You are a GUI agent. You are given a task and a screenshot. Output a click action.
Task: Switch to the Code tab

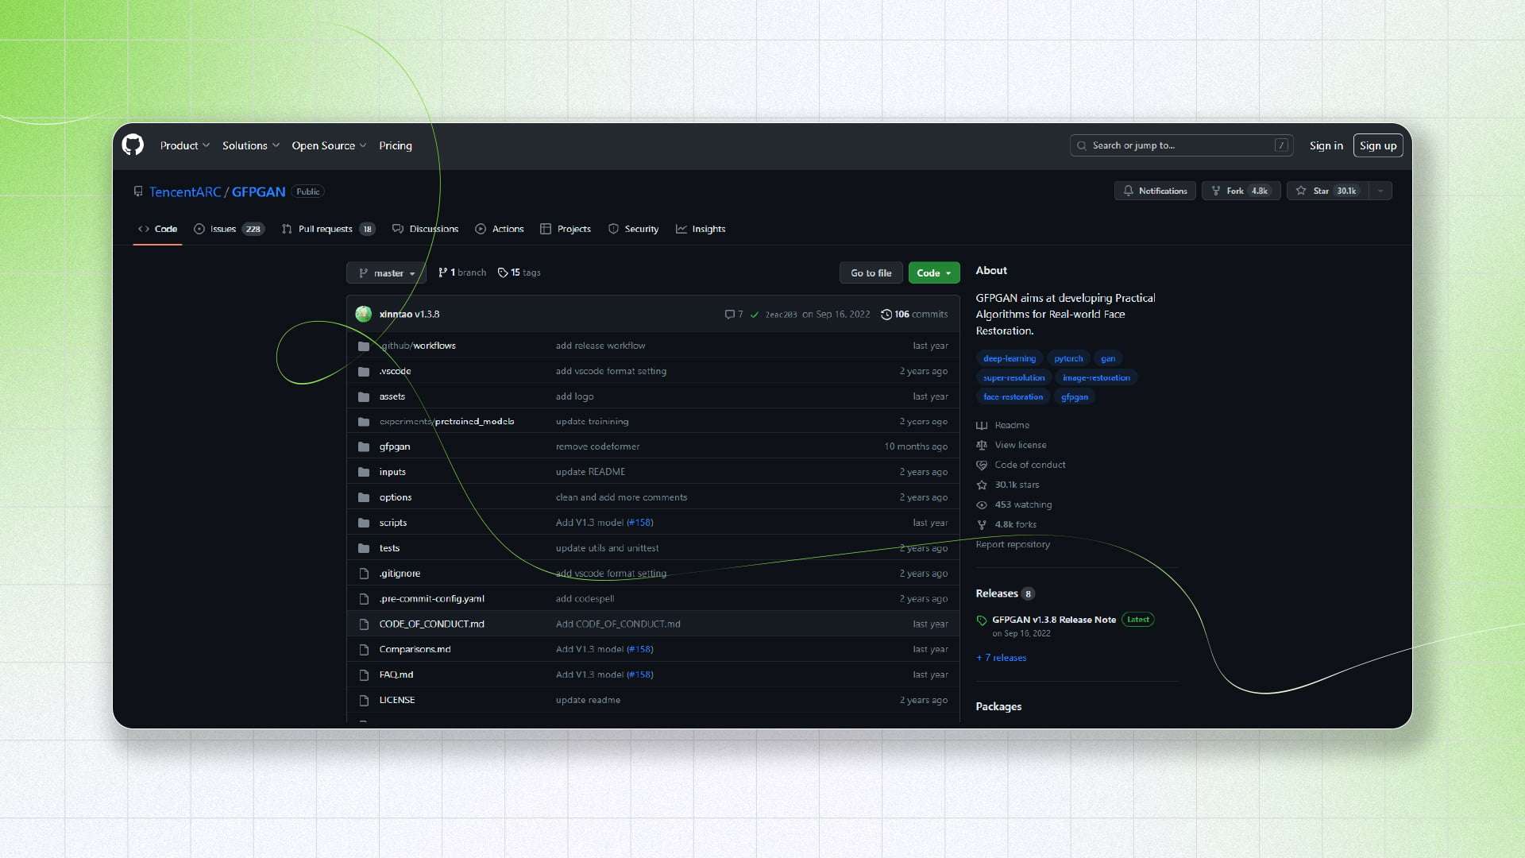point(157,229)
